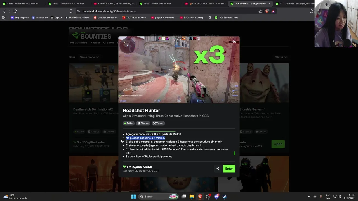Image resolution: width=358 pixels, height=201 pixels.
Task: Open the Windows Start menu
Action: (133, 197)
